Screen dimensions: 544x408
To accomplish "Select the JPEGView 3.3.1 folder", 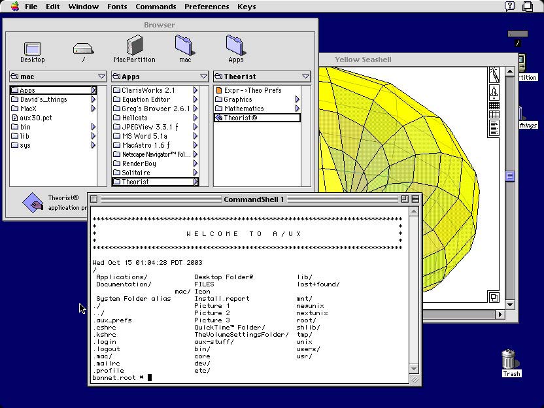I will (146, 127).
